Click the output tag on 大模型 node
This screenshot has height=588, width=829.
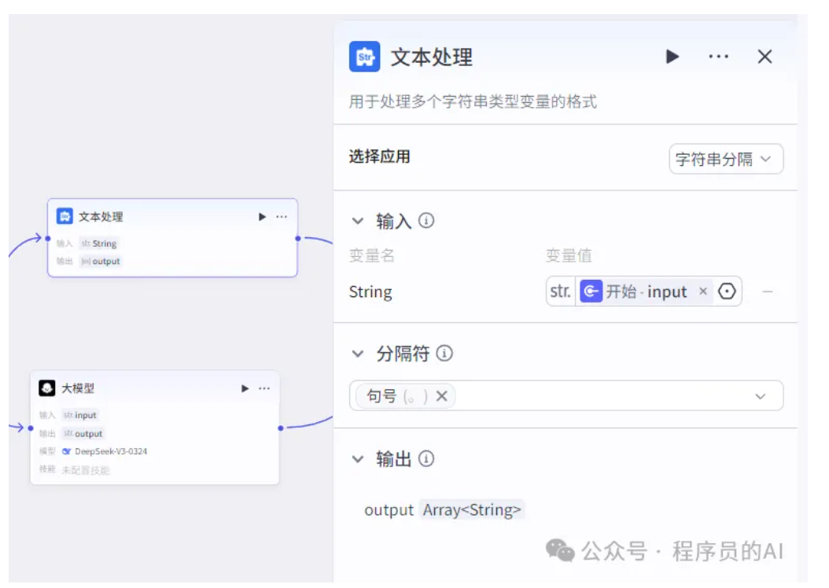pyautogui.click(x=83, y=434)
